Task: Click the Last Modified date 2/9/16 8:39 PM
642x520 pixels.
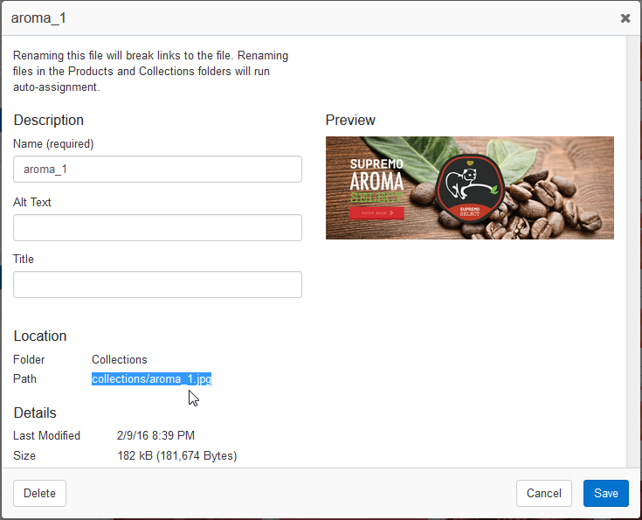Action: tap(155, 435)
